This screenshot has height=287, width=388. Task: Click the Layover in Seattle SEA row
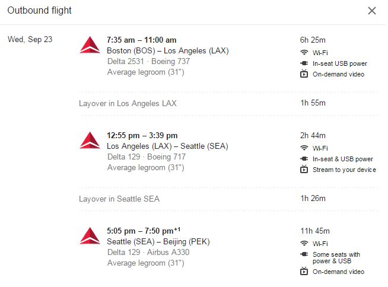click(119, 199)
